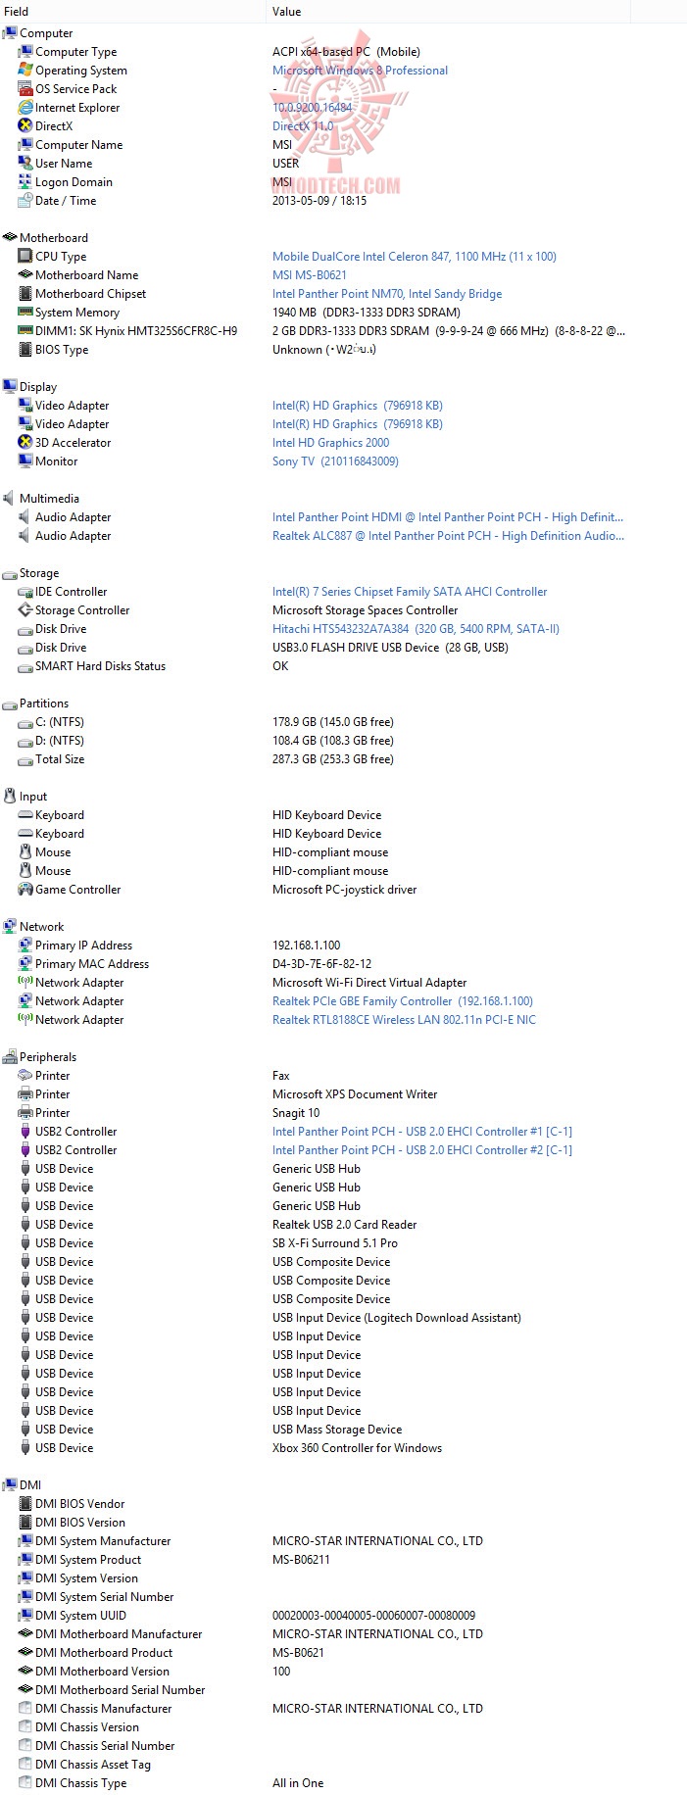Click the Multimedia speaker icon

10,499
